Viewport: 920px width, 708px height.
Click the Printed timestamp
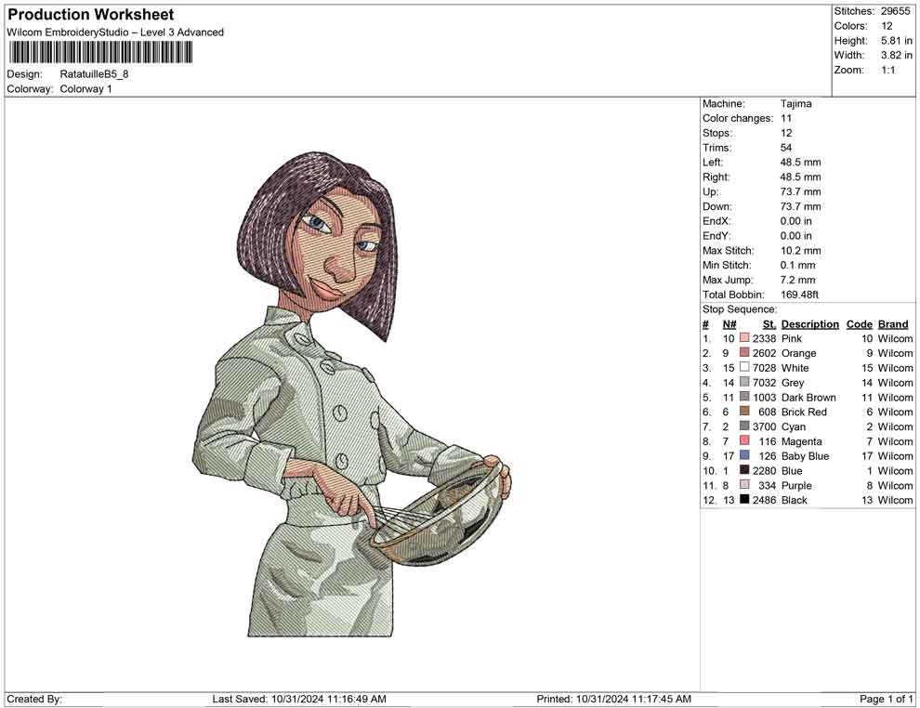[613, 700]
